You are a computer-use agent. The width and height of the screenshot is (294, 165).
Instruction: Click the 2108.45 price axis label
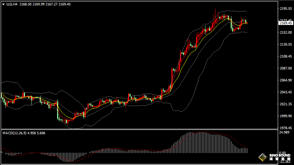tap(286, 56)
